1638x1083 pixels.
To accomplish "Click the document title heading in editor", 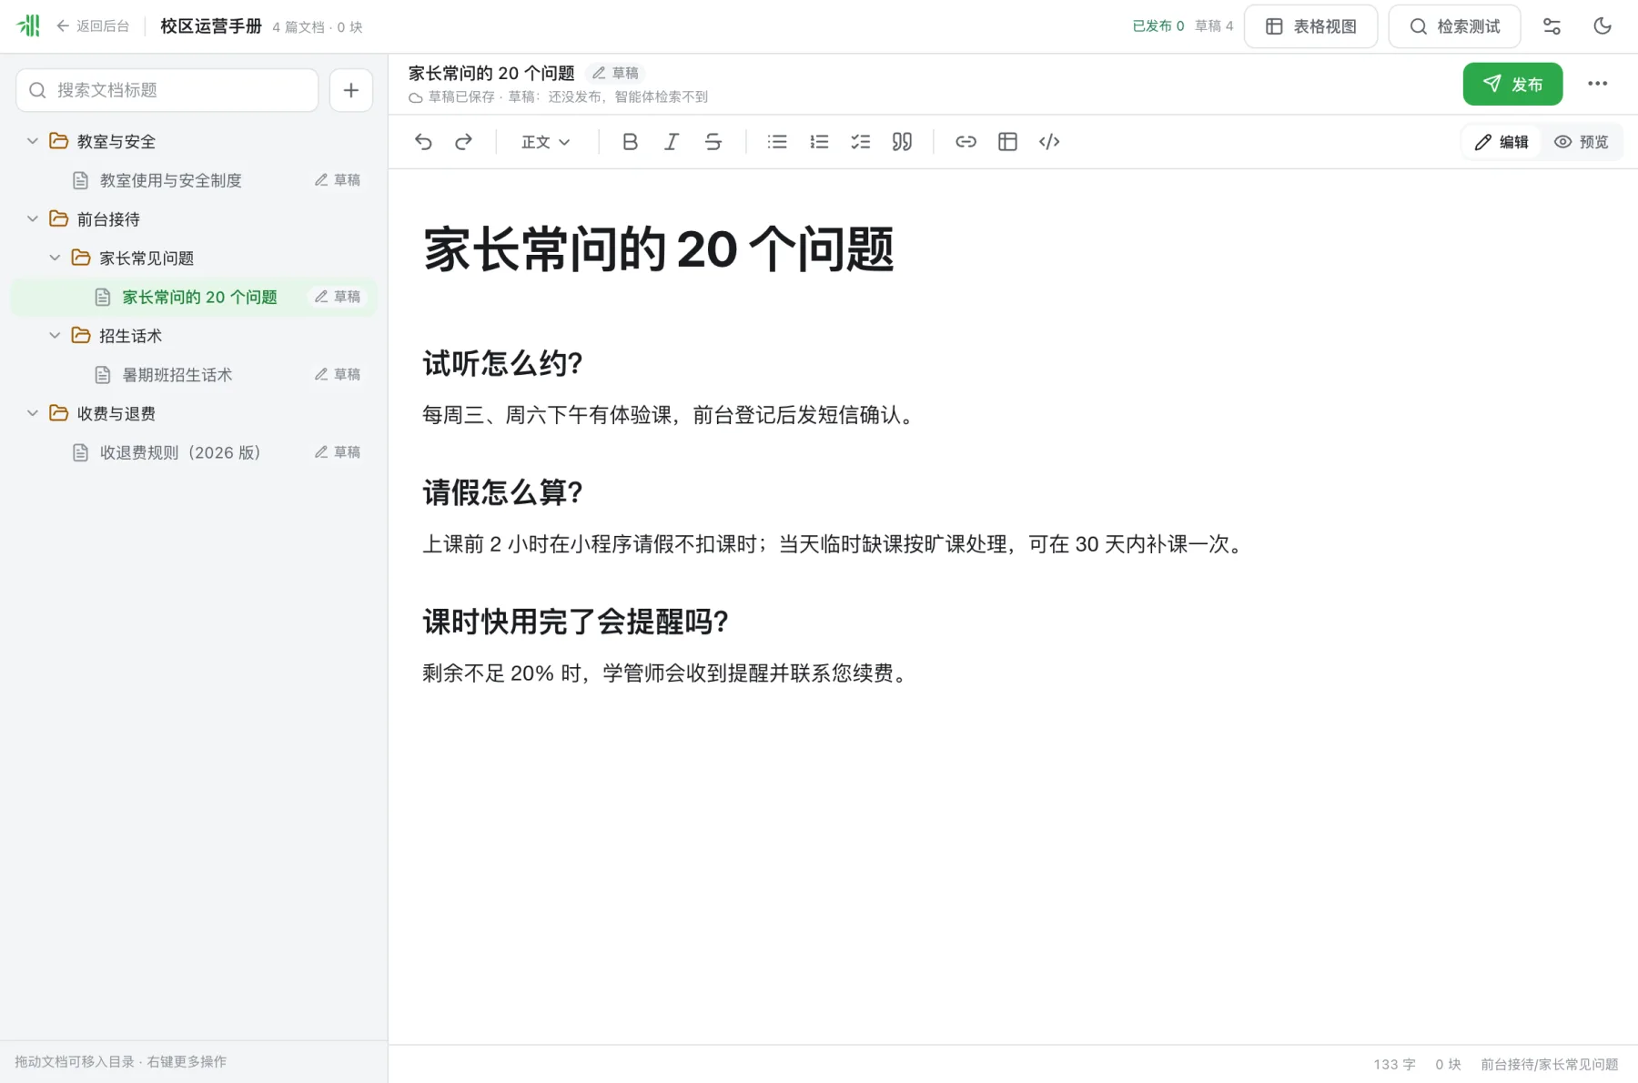I will pos(659,249).
